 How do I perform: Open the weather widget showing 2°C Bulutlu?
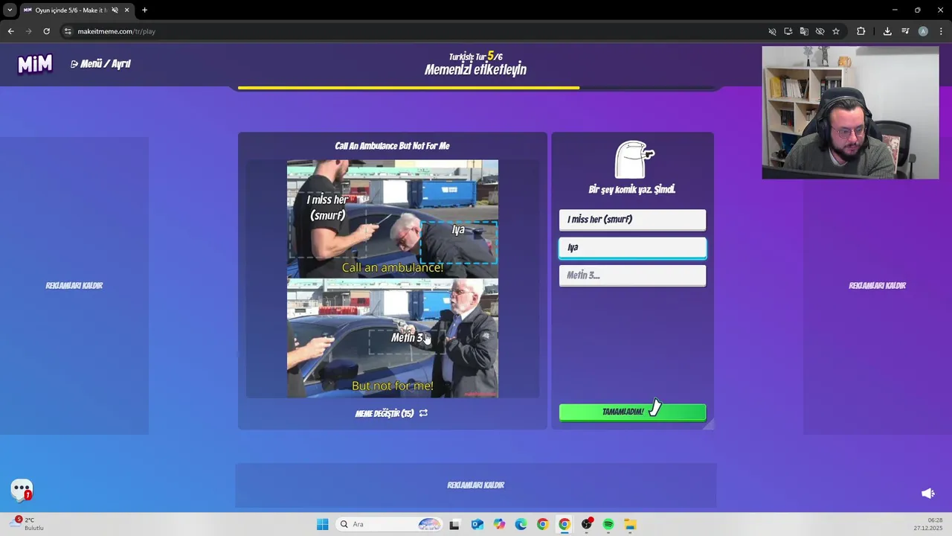28,524
